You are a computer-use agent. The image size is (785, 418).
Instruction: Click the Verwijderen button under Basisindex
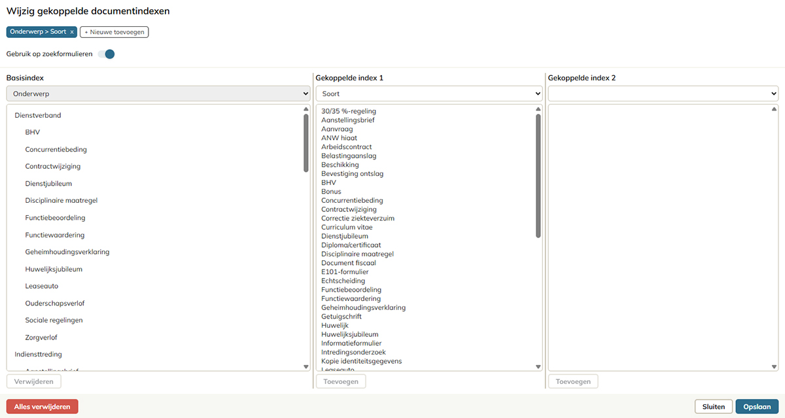tap(34, 381)
